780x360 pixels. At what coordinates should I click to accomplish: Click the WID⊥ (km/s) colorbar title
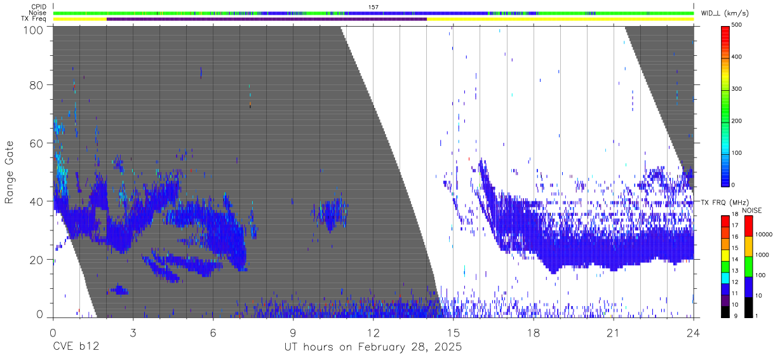click(726, 13)
